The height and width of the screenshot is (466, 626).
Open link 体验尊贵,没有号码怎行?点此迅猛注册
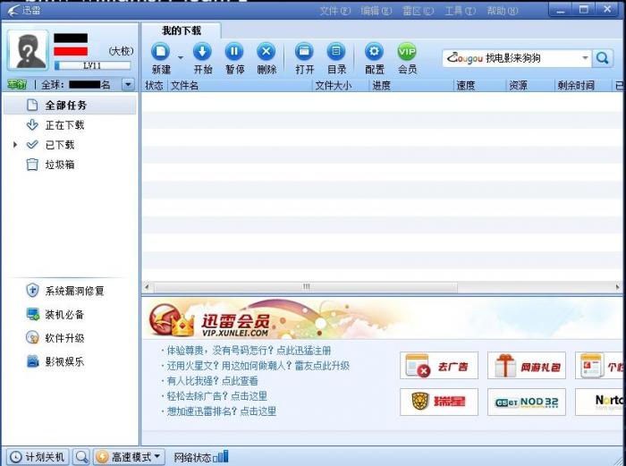[249, 351]
